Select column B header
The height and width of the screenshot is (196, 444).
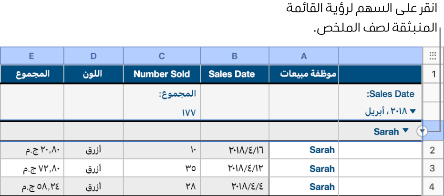pos(235,56)
